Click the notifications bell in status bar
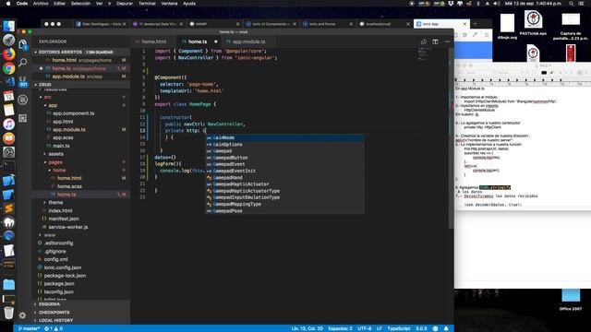591x332 pixels. tap(446, 328)
